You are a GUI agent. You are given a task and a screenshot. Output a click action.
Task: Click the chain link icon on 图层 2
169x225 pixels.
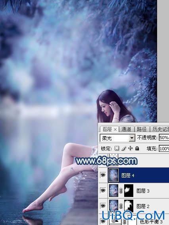pyautogui.click(x=121, y=206)
